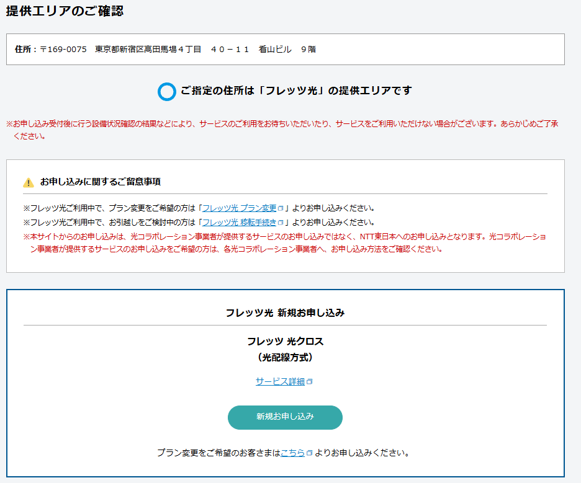
Task: Click the （光配線方式） text
Action: [x=285, y=358]
